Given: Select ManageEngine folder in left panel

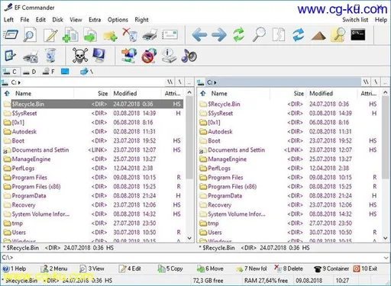Looking at the screenshot, I should click(93, 159).
